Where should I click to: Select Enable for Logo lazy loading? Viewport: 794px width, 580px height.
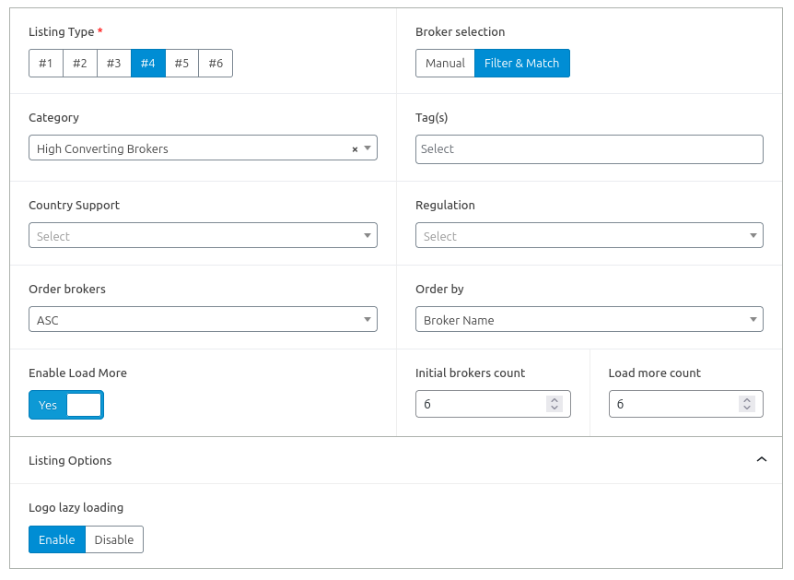tap(57, 539)
